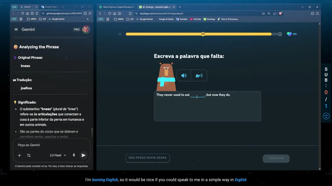The width and height of the screenshot is (332, 186).
Task: Open the zoom magnifier icon
Action: pos(269,13)
